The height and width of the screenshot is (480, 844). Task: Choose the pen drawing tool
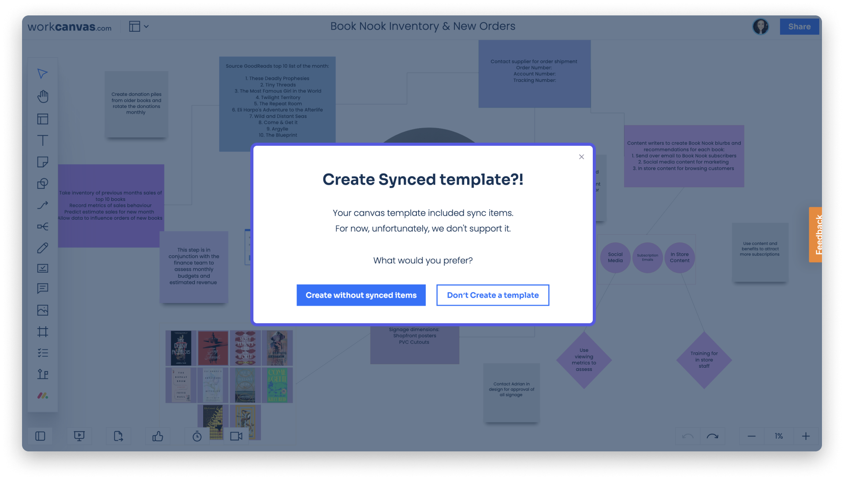coord(42,248)
